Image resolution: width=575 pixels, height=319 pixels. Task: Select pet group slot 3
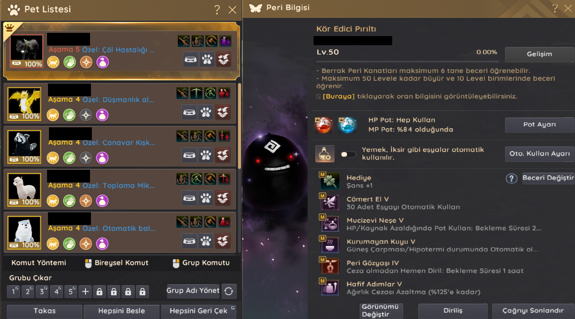coord(42,292)
